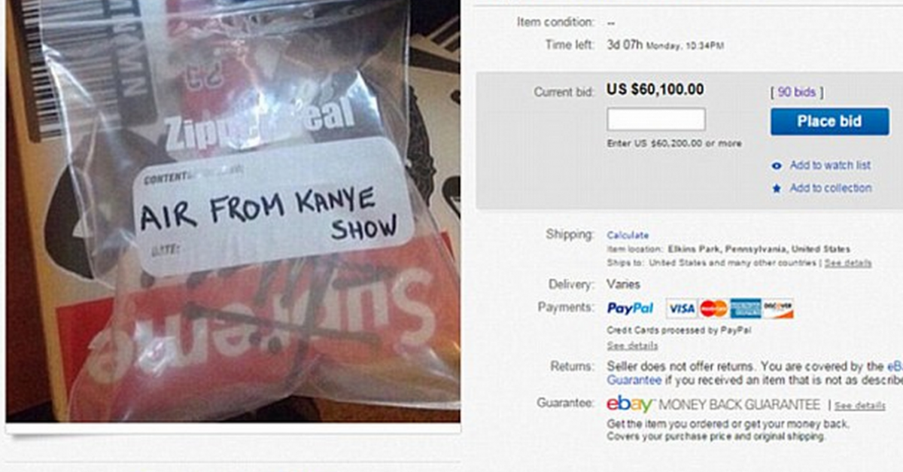The image size is (903, 472).
Task: Select the Visa card icon
Action: point(681,309)
